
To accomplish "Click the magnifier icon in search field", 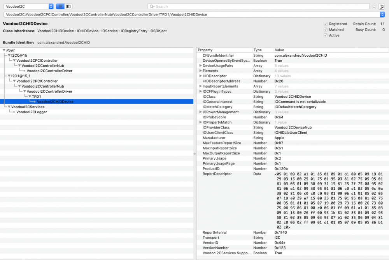I will [x=152, y=7].
